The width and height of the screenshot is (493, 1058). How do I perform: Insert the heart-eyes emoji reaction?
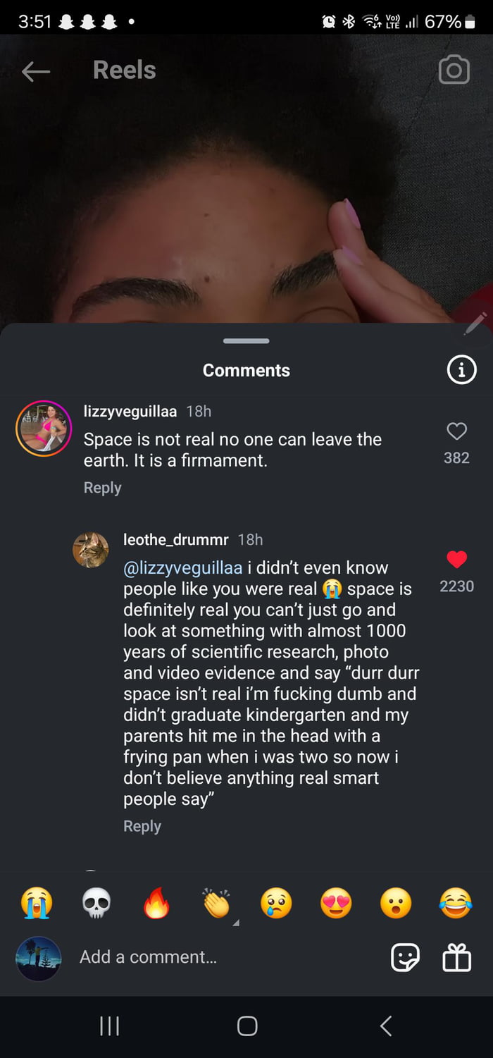click(x=336, y=903)
